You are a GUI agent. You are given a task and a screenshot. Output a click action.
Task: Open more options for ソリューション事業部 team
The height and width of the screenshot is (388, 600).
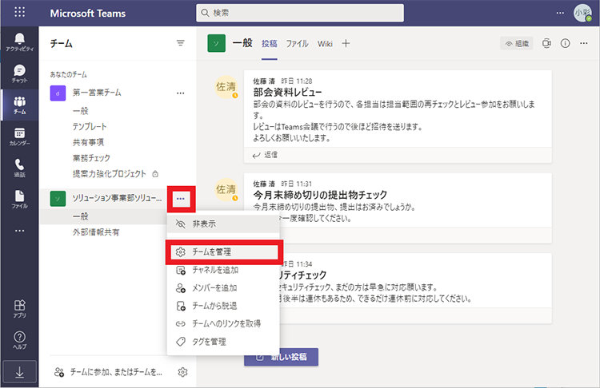click(x=181, y=199)
